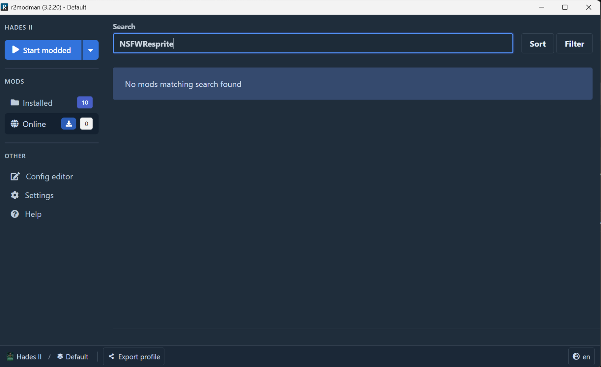Viewport: 601px width, 367px height.
Task: Click the HADES II sidebar heading
Action: point(19,27)
